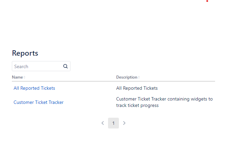Click the word 'Tickets' in the first report link
The height and width of the screenshot is (143, 231).
coord(48,88)
